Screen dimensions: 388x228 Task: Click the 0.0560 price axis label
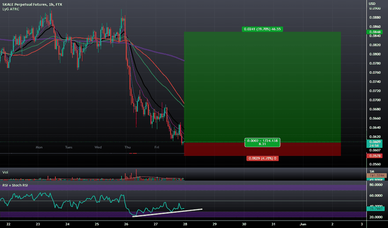[375, 164]
